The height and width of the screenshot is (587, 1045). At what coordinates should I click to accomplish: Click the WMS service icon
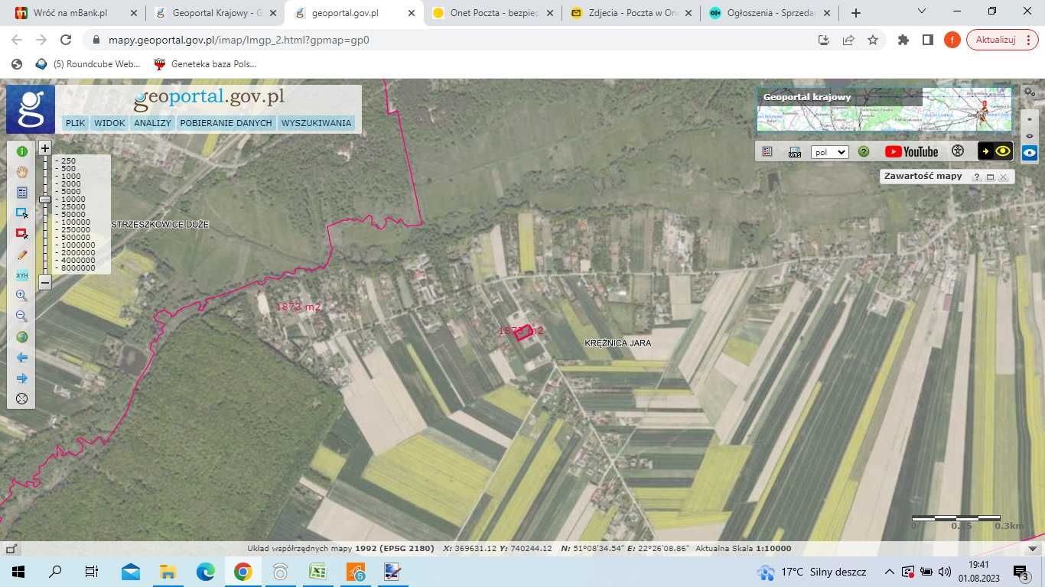(795, 151)
